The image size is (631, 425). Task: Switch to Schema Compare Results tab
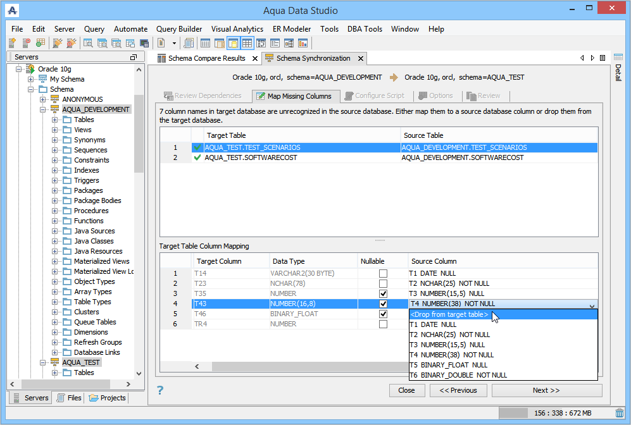pos(206,58)
